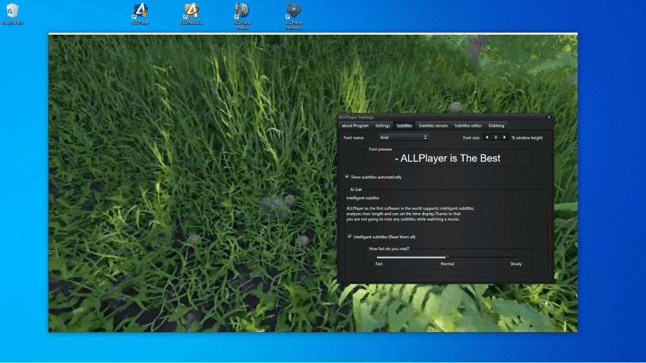Select the ALLMediaServer desktop shortcut

pos(191,14)
